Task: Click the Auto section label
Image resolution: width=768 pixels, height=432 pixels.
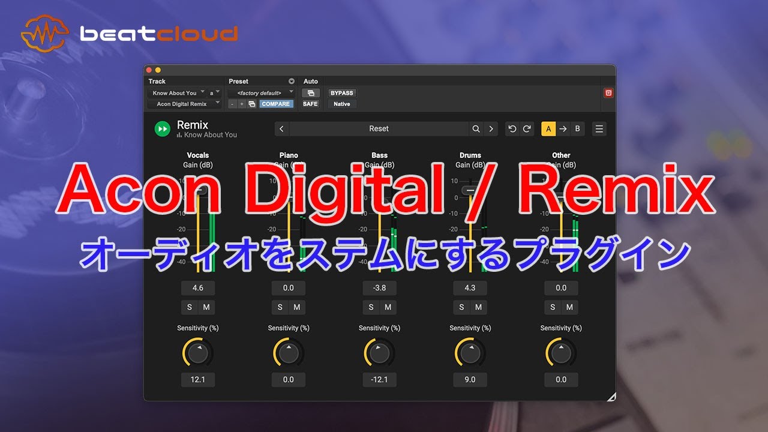Action: 311,81
